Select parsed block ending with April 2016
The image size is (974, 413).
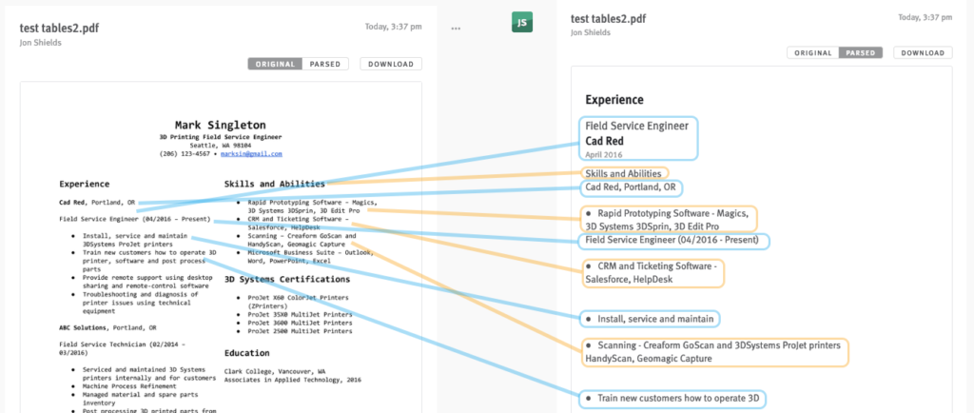pos(638,139)
